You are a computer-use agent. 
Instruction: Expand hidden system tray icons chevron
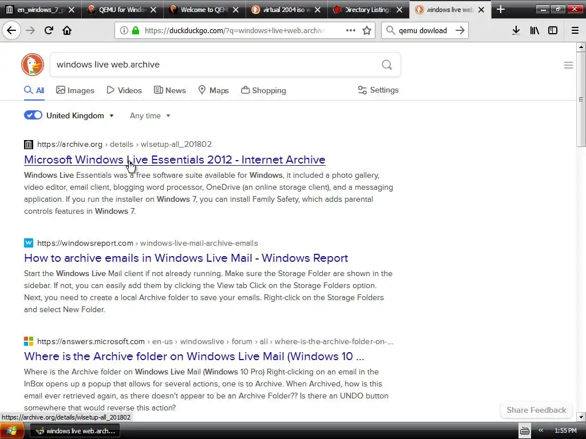541,430
